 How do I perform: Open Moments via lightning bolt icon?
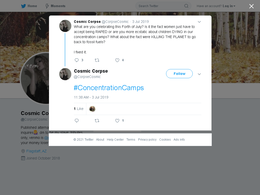tap(47, 6)
